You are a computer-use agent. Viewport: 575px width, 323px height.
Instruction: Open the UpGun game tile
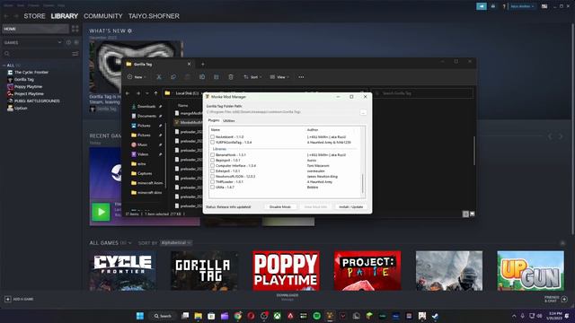[x=530, y=271]
